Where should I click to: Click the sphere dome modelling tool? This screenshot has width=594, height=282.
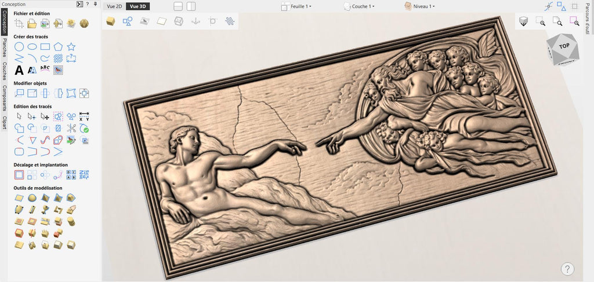pos(32,197)
